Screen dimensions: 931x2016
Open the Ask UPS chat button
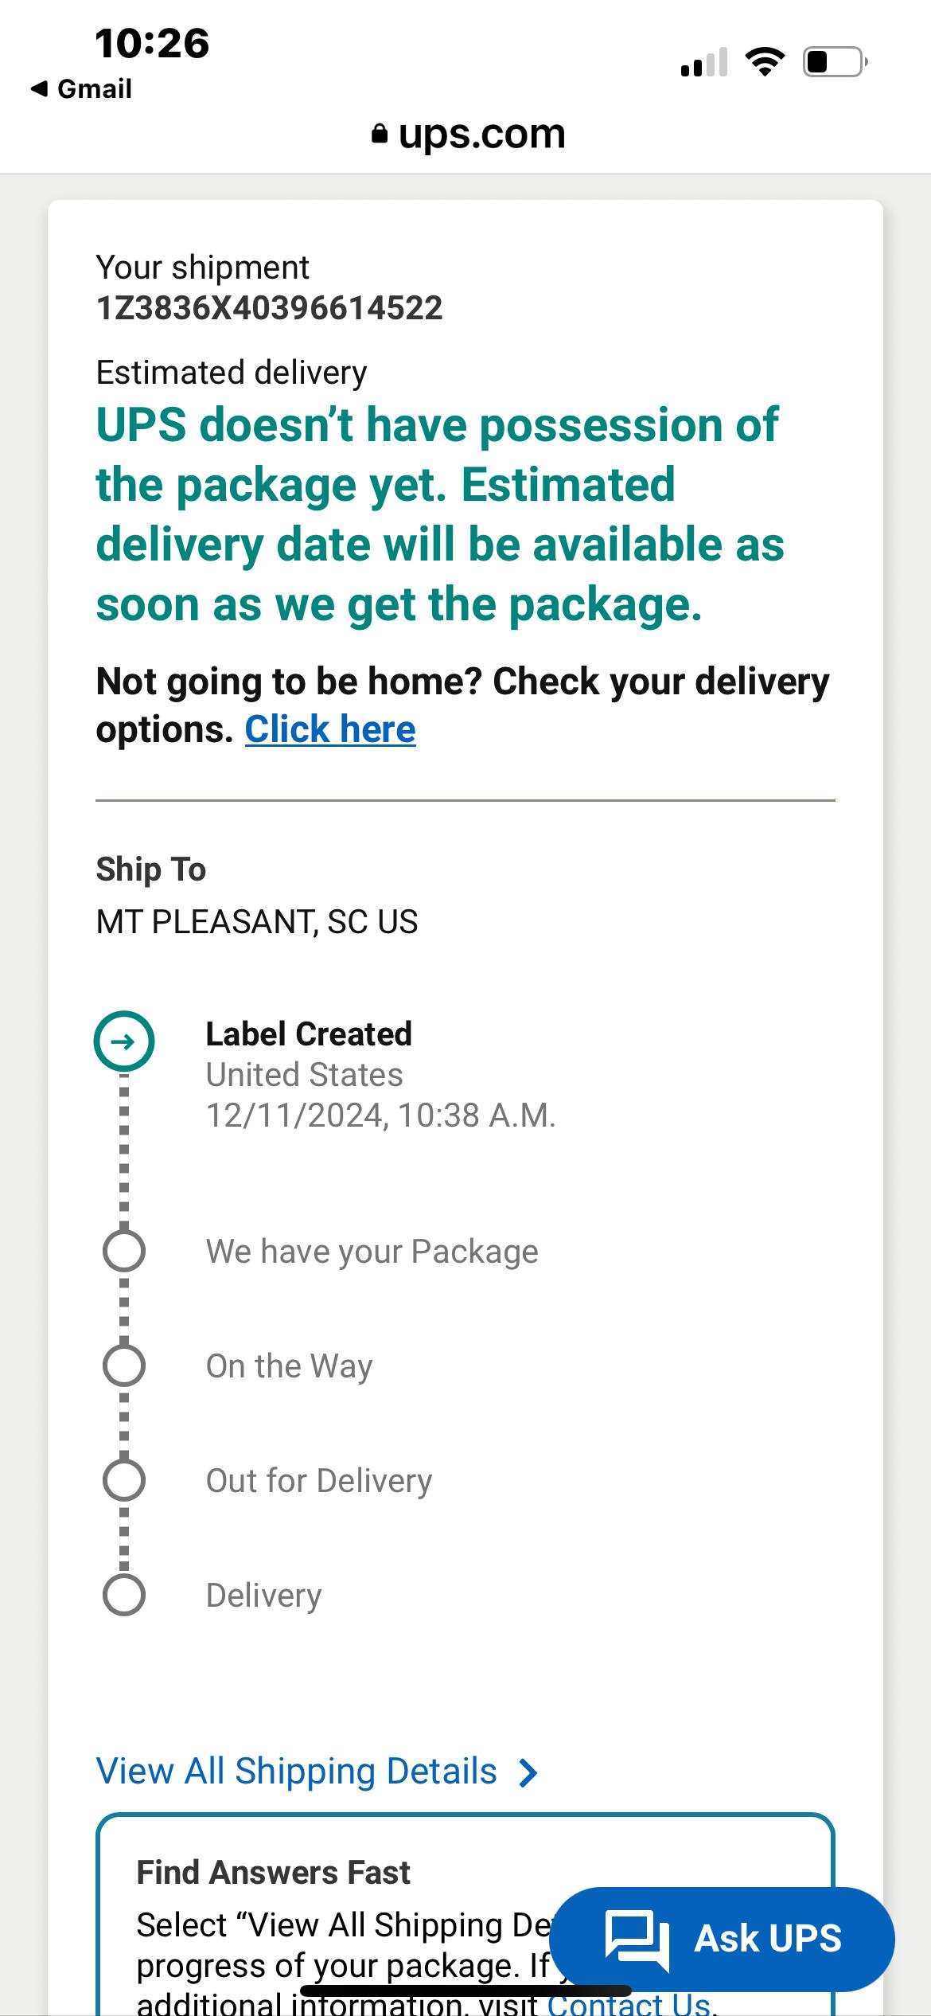(722, 1939)
